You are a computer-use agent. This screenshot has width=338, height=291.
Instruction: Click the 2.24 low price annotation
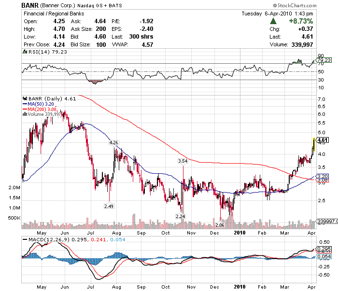pyautogui.click(x=181, y=216)
